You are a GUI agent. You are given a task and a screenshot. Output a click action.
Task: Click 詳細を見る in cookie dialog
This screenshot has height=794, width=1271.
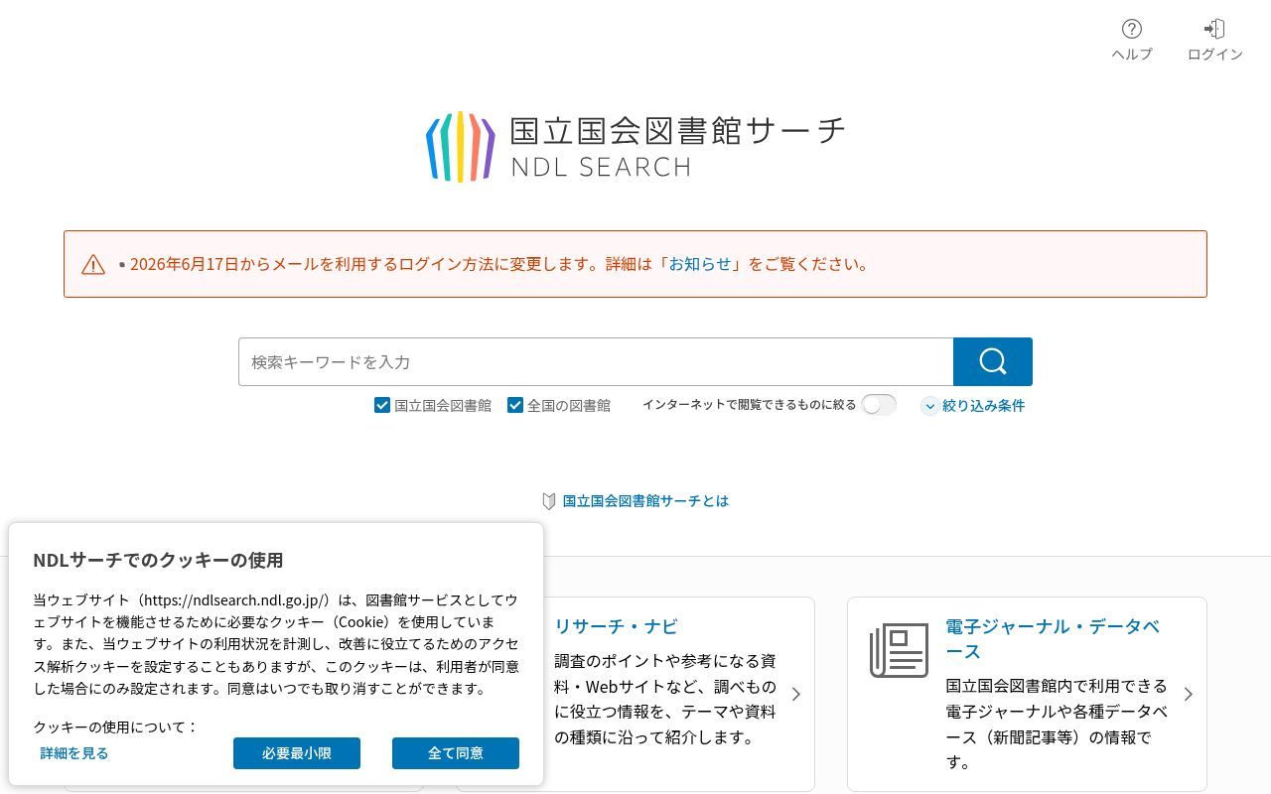(x=74, y=753)
